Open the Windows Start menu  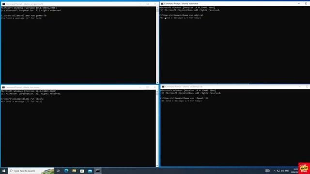coord(4,171)
